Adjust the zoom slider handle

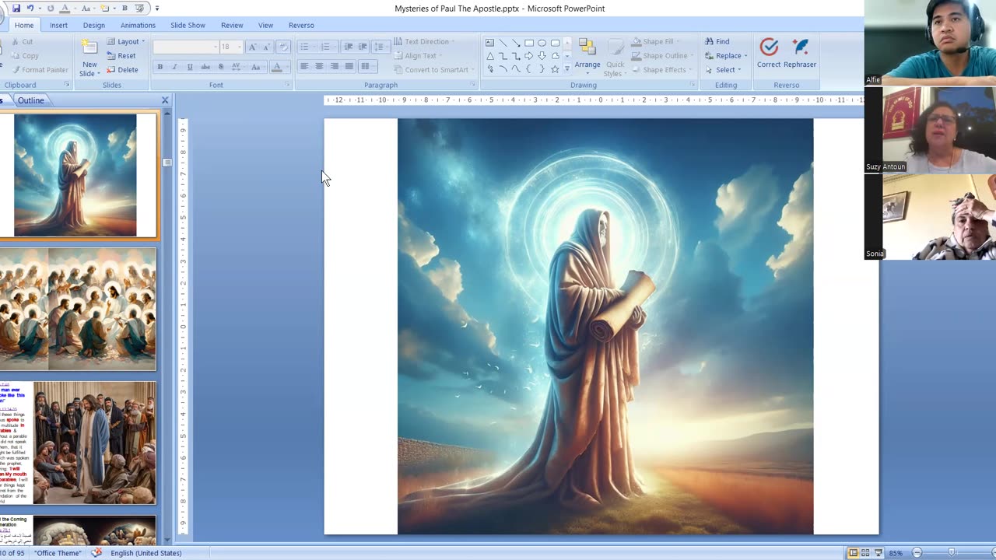tap(951, 553)
